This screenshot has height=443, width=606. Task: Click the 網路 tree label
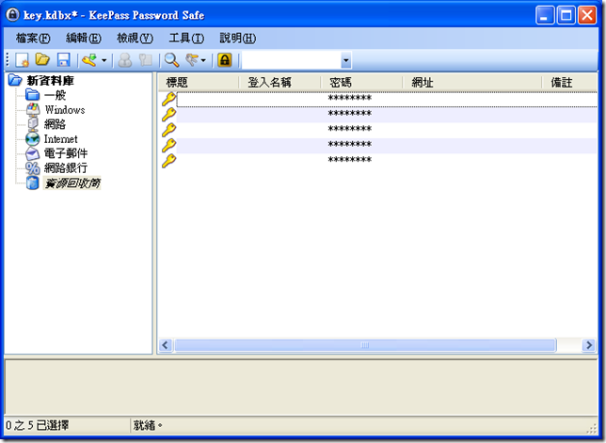55,124
